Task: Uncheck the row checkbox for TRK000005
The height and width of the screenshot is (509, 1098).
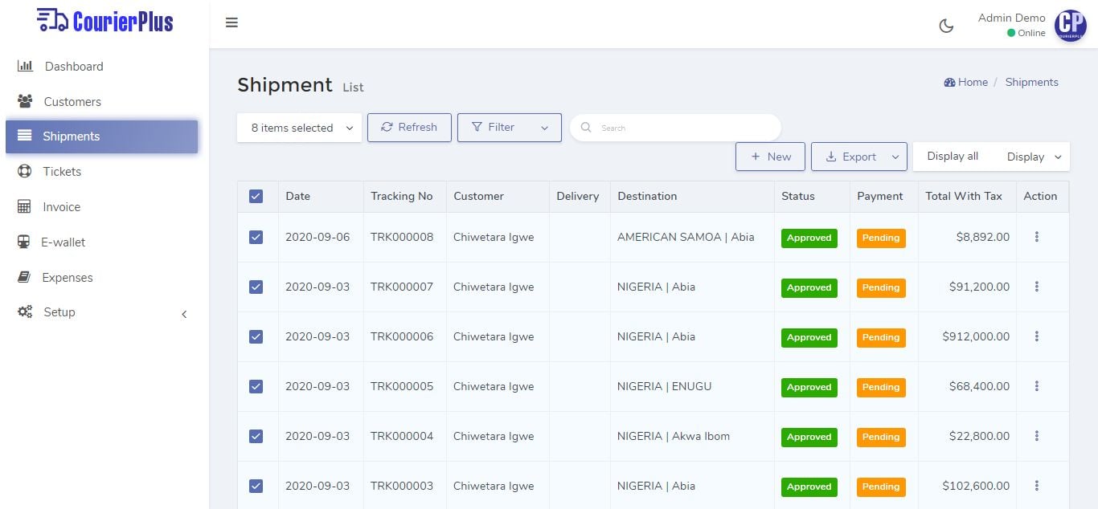Action: tap(256, 386)
